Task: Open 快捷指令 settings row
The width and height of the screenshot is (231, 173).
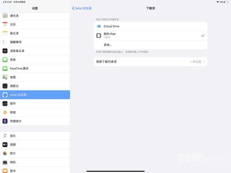Action: (x=35, y=121)
